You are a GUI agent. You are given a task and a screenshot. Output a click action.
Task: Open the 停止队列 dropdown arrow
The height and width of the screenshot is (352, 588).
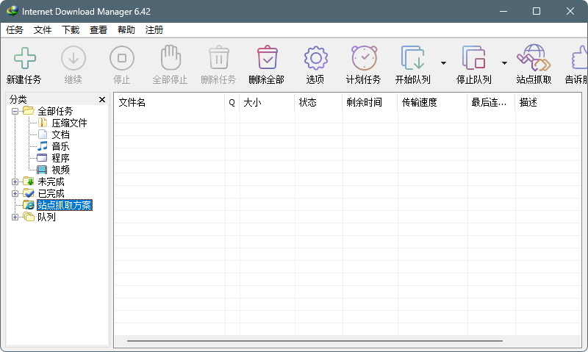pyautogui.click(x=504, y=63)
